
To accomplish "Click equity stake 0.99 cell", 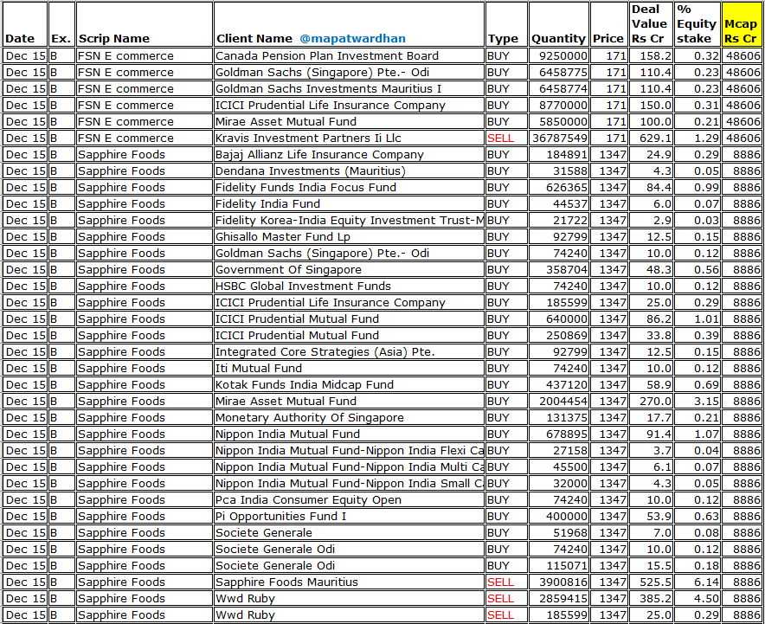I will [697, 187].
